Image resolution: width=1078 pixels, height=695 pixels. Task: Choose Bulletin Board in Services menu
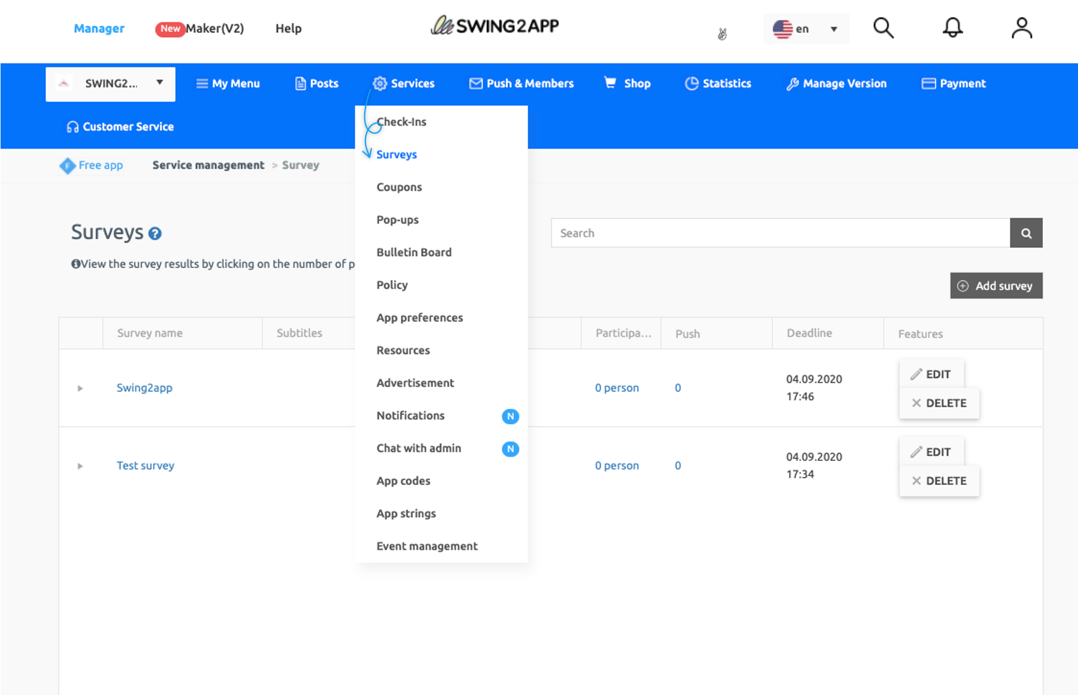point(414,252)
